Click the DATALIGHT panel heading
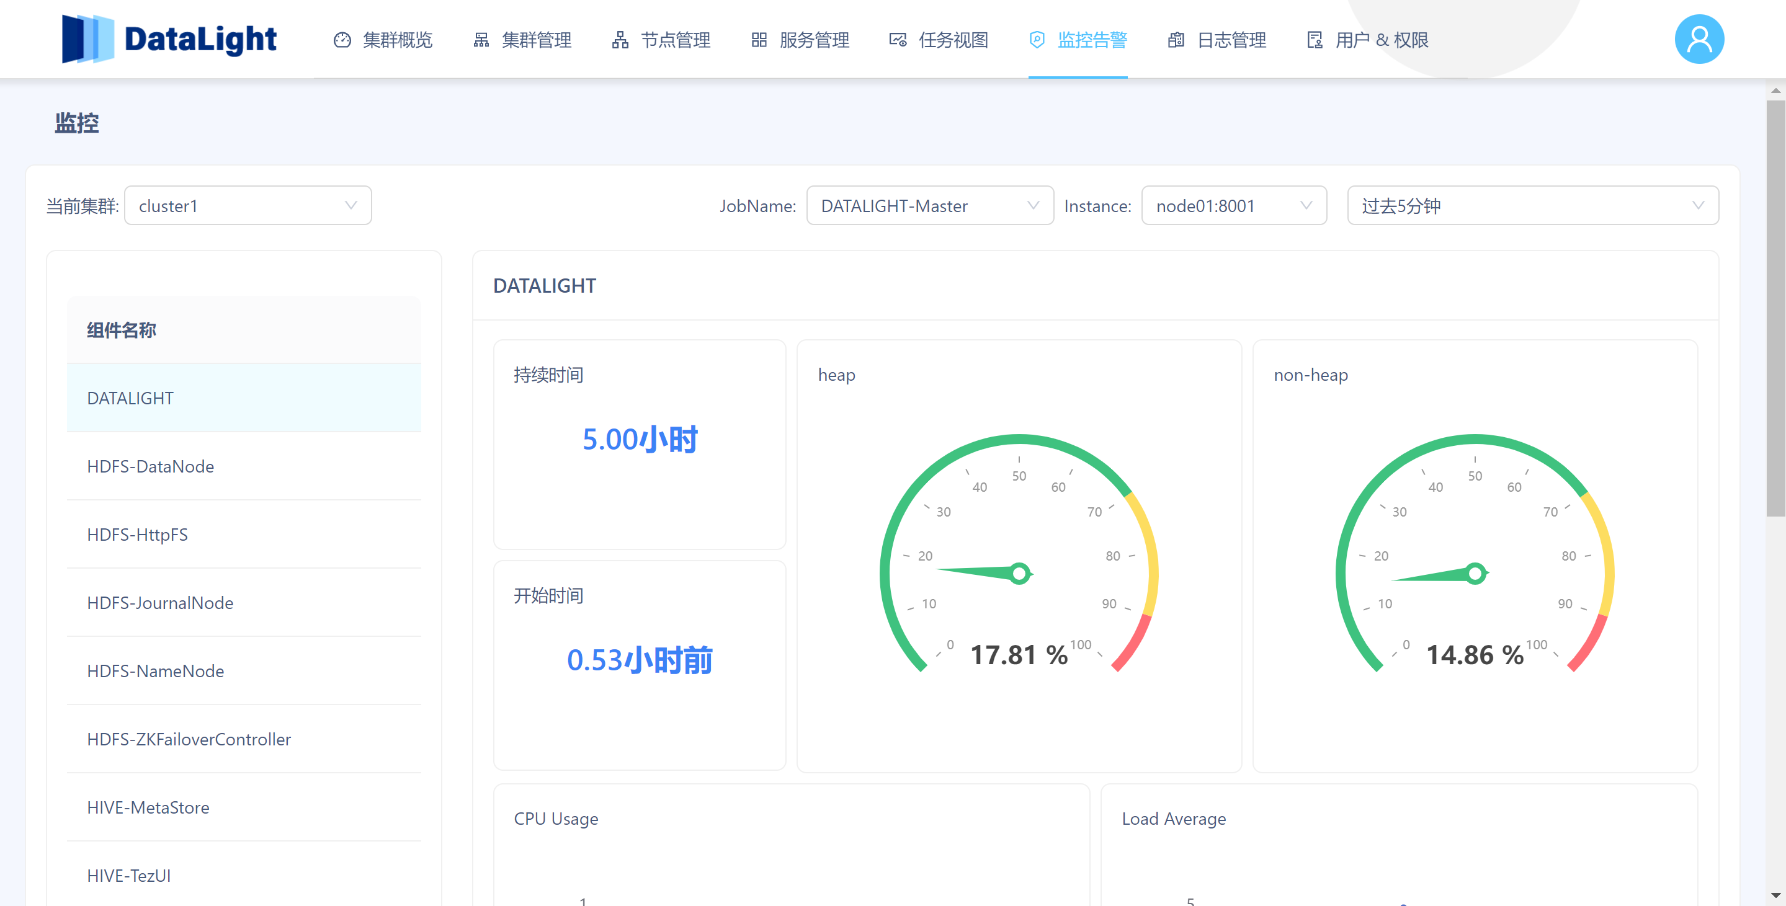The width and height of the screenshot is (1786, 906). coord(544,286)
